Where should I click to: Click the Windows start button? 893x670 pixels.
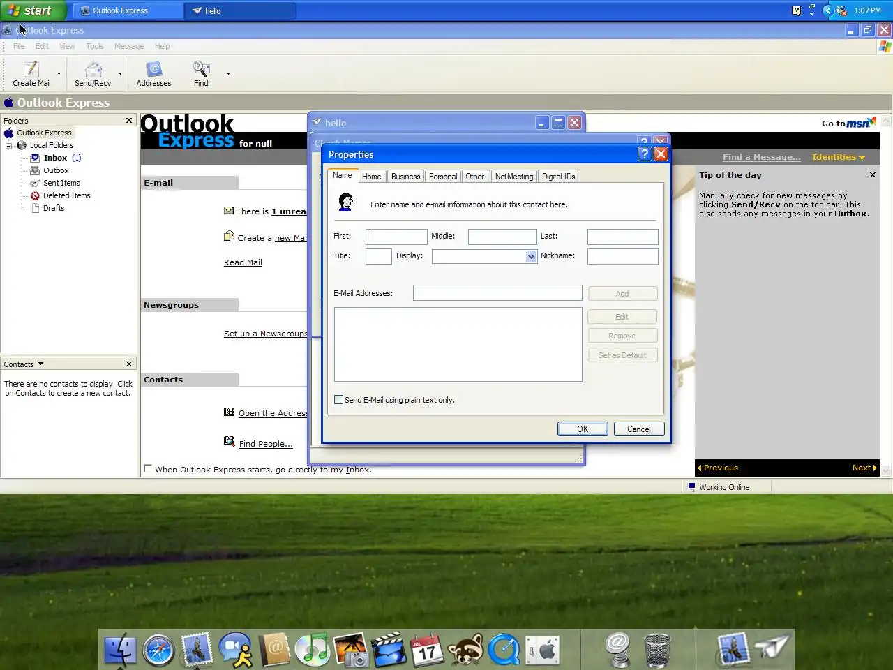[32, 10]
